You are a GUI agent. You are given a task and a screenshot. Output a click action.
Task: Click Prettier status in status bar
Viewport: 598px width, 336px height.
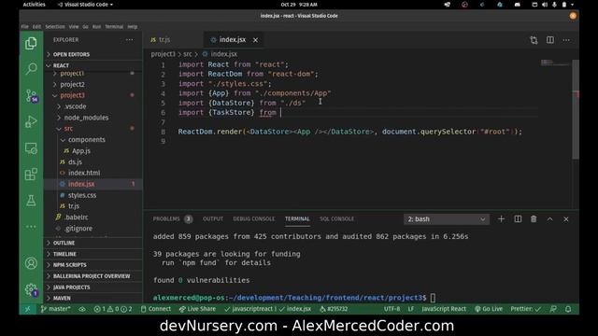pyautogui.click(x=525, y=309)
